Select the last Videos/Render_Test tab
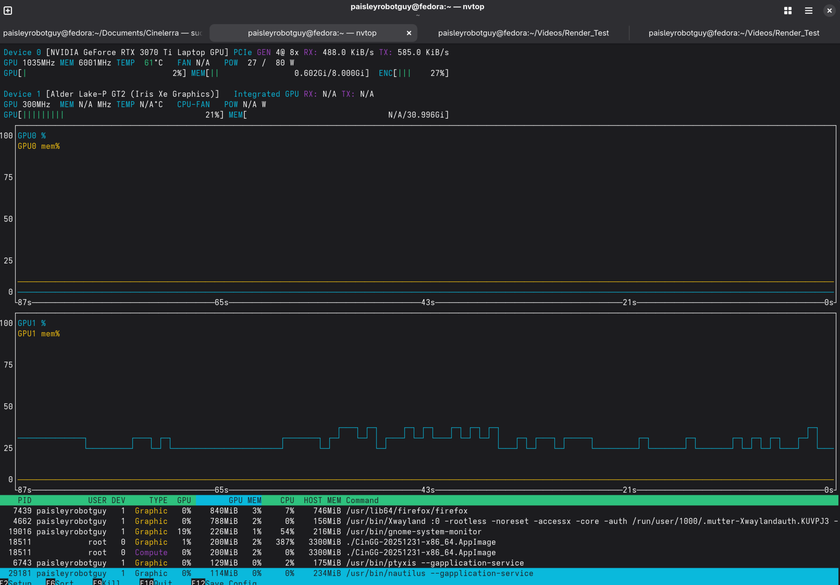 point(733,33)
